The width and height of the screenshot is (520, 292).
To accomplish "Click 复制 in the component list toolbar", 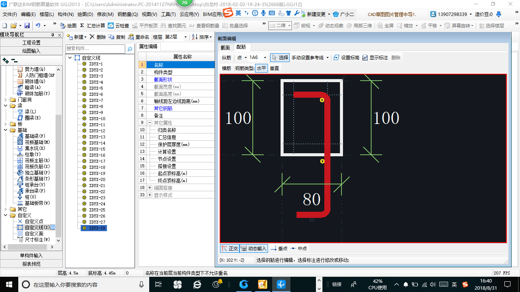I will 117,37.
